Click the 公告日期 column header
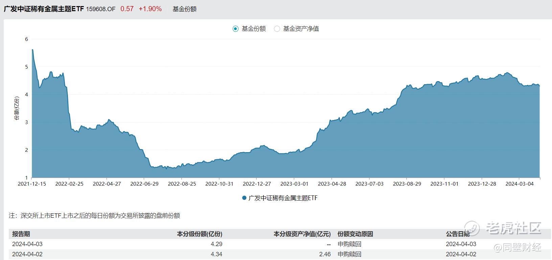552x260 pixels. coord(458,234)
